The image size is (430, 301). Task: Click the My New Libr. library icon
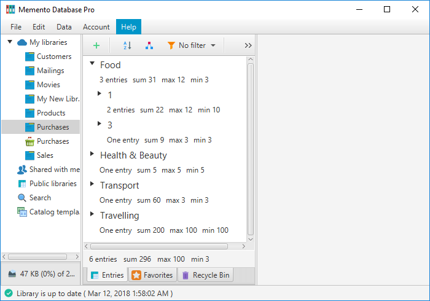pos(29,99)
